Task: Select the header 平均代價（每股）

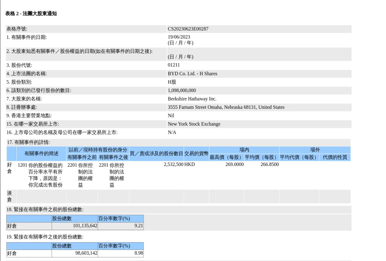Action: click(x=299, y=157)
